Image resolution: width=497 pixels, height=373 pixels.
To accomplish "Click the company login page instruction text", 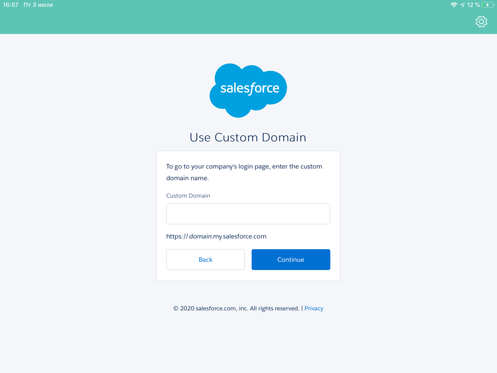I will [x=244, y=172].
